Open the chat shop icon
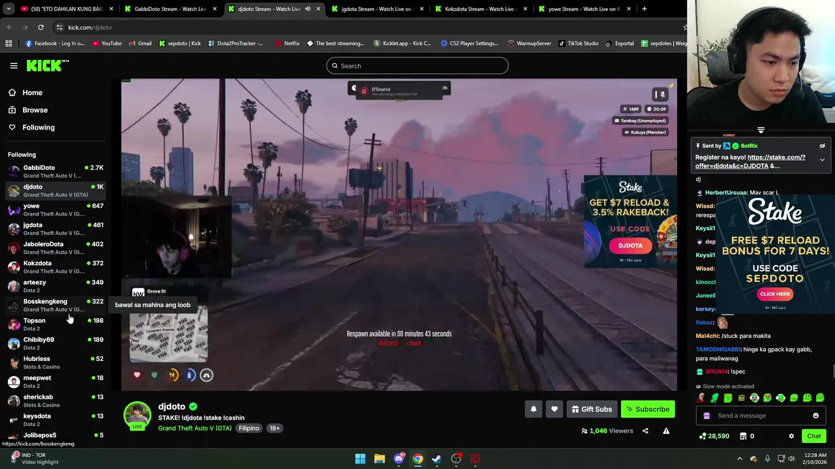The image size is (835, 469). click(742, 436)
